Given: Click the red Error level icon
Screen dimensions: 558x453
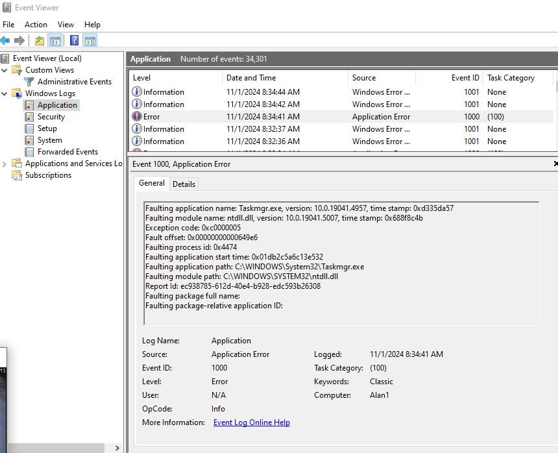Looking at the screenshot, I should tap(137, 116).
